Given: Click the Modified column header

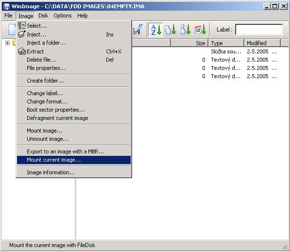Looking at the screenshot, I should point(262,43).
